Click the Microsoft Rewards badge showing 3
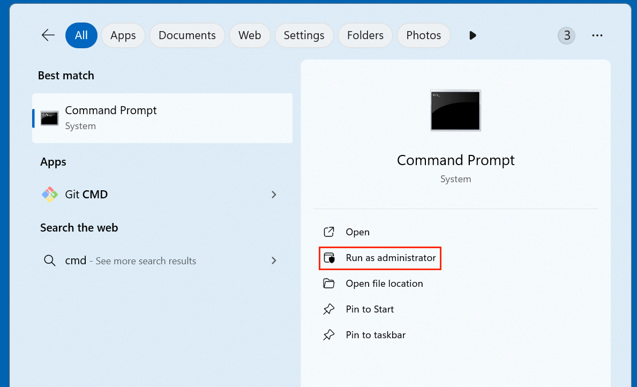Screen dimensions: 637x387 (566, 35)
